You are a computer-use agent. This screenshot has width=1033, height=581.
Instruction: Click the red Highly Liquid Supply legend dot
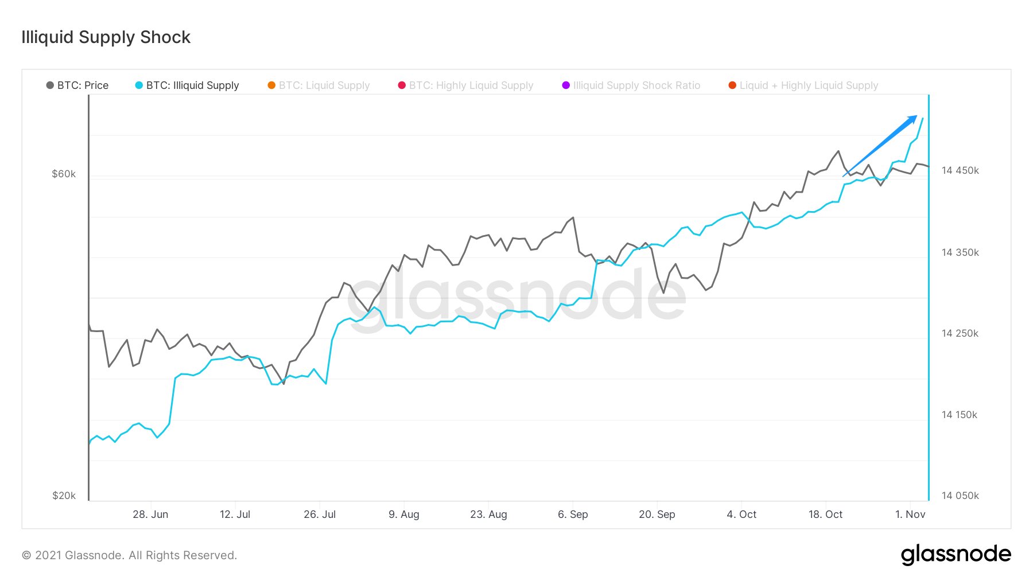[x=402, y=85]
